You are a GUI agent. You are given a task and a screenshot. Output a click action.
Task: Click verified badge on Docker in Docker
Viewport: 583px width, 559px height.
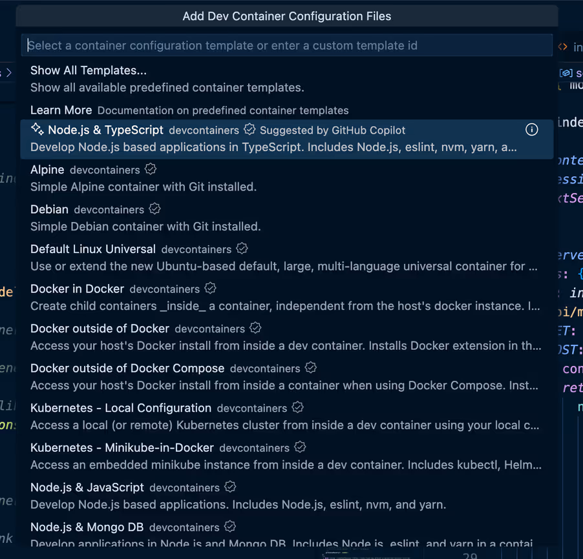[x=211, y=289]
